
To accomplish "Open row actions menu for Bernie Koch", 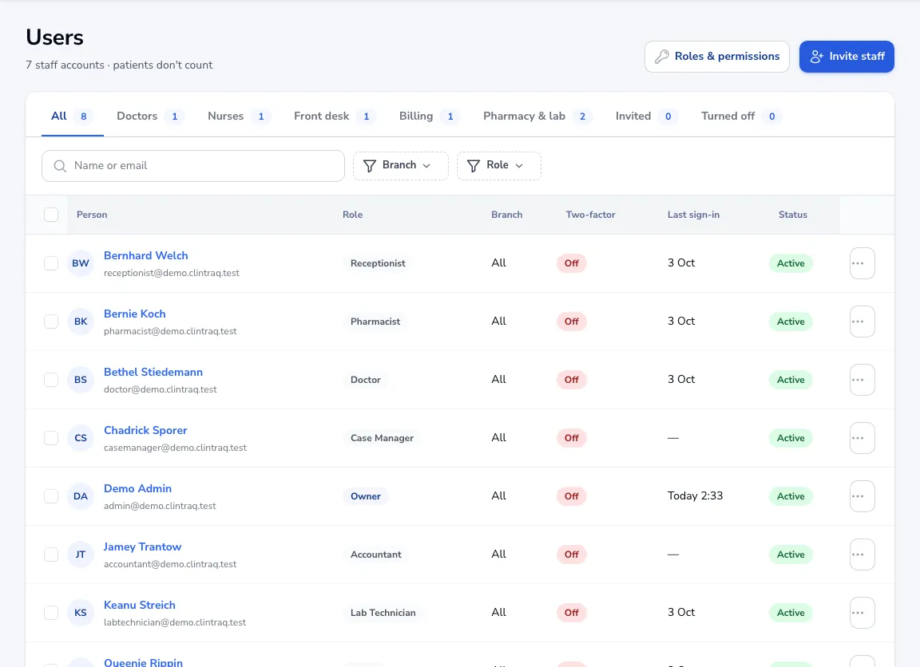I will click(862, 322).
